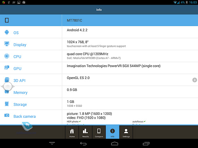Tap the Storage card icon
Image resolution: width=198 pixels, height=148 pixels.
[x=7, y=104]
